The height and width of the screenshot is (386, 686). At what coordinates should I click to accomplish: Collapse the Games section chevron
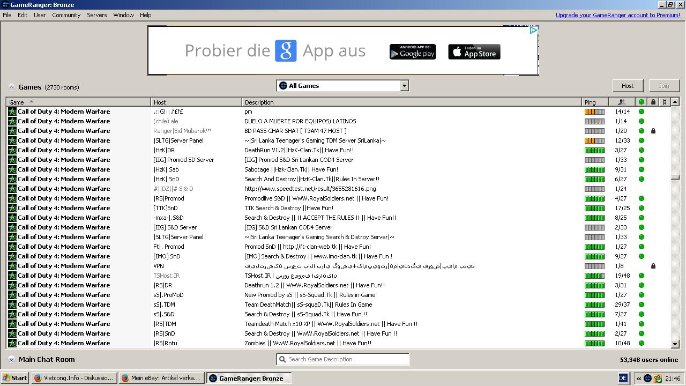(11, 87)
